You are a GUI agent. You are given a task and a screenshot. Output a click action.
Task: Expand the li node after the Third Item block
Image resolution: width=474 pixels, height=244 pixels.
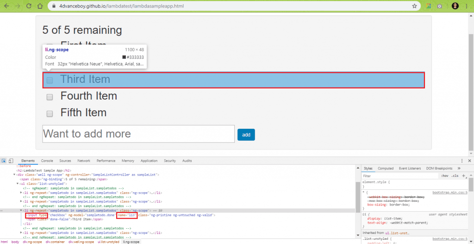[21, 233]
